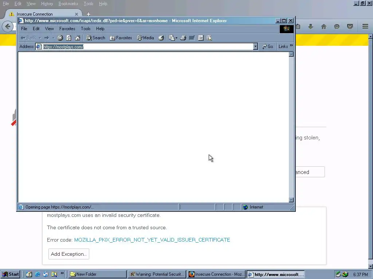Viewport: 373px width, 279px height.
Task: Open the IE Media bar
Action: point(145,38)
